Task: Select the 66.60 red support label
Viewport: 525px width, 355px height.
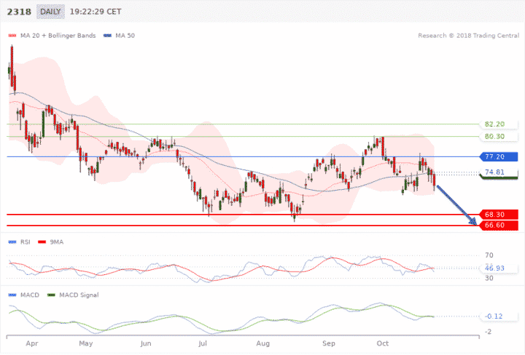Action: (499, 226)
